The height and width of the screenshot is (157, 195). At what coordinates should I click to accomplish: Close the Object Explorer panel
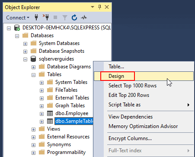tap(107, 7)
